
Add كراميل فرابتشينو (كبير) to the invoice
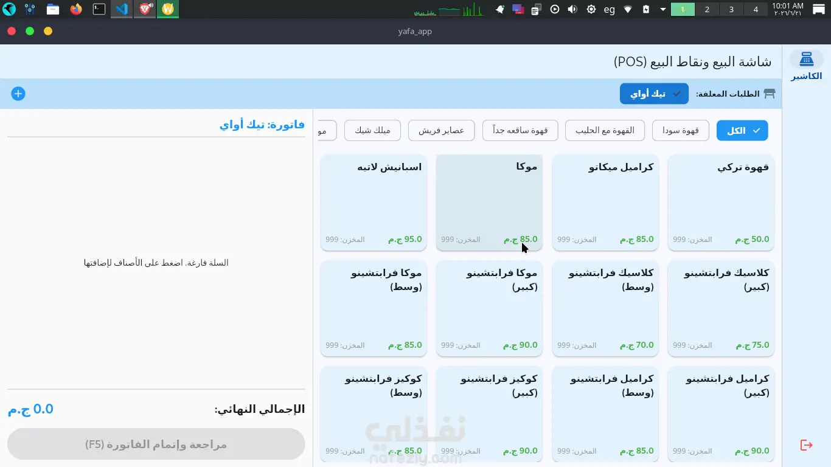click(x=721, y=414)
